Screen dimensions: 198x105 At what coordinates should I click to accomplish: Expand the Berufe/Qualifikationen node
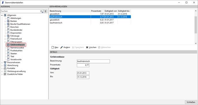(x=5, y=24)
